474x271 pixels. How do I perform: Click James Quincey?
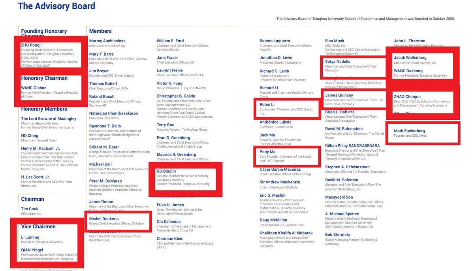339,95
